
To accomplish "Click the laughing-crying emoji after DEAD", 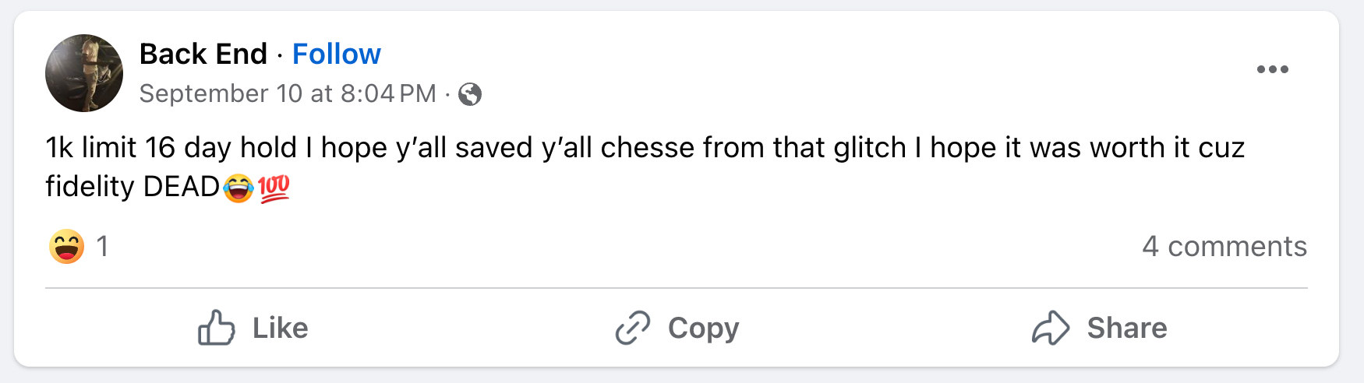I will pyautogui.click(x=239, y=188).
